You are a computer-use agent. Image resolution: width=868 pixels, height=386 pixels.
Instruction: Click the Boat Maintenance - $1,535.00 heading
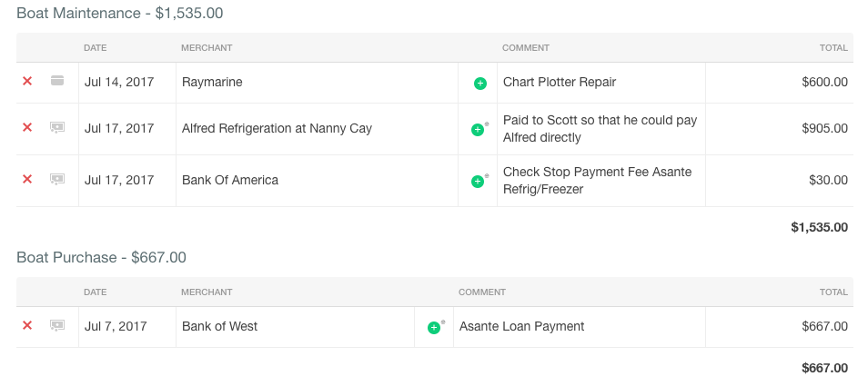(119, 14)
